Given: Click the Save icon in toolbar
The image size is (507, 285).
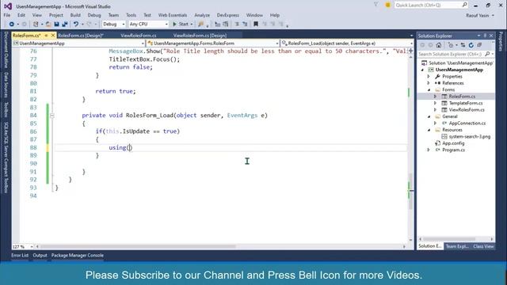Looking at the screenshot, I should pyautogui.click(x=56, y=25).
